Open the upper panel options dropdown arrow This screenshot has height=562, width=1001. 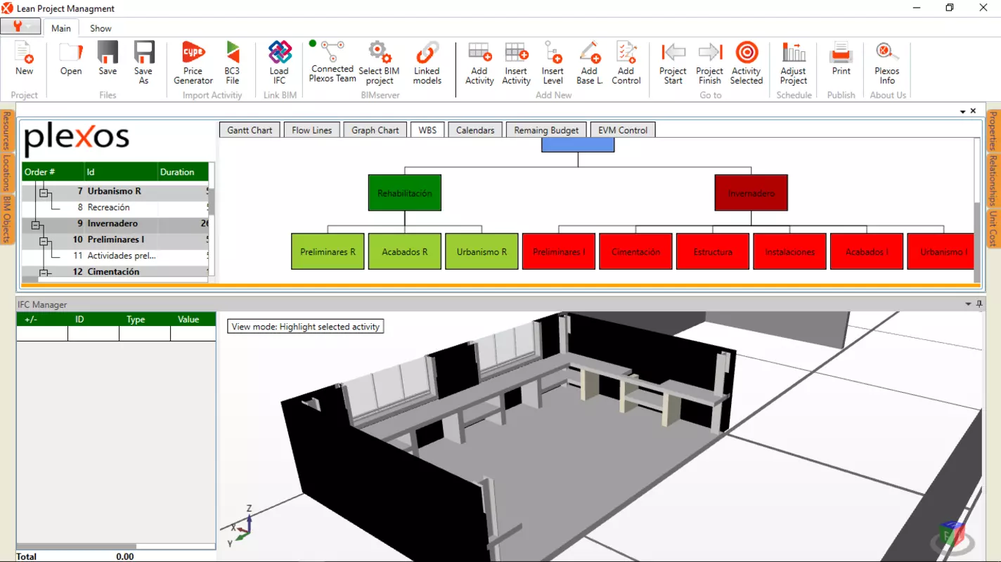(962, 111)
